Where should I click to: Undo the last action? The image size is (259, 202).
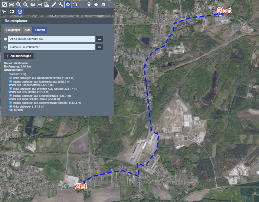point(75,4)
